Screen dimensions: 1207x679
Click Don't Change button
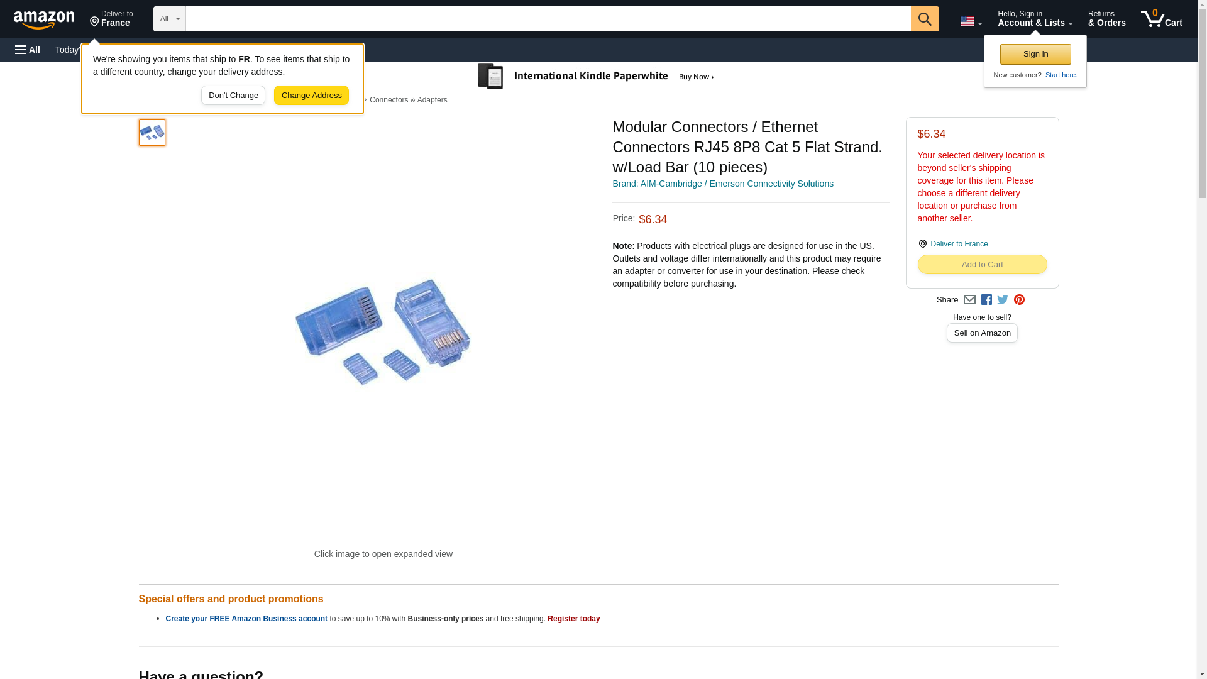233,96
